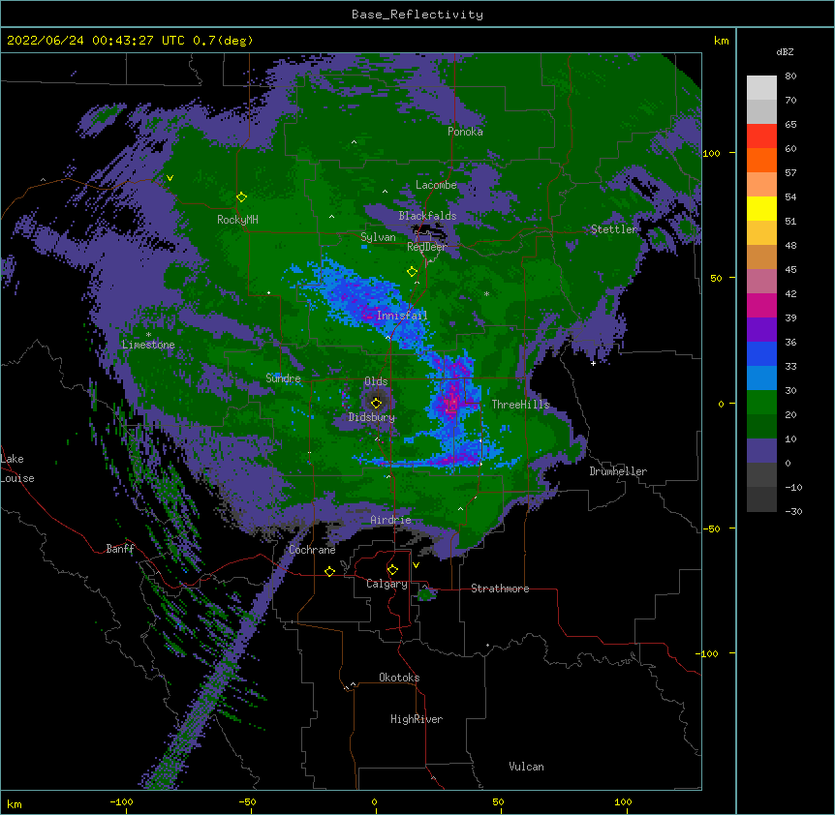This screenshot has width=835, height=815.
Task: Click the Innisfail label
Action: [x=402, y=316]
